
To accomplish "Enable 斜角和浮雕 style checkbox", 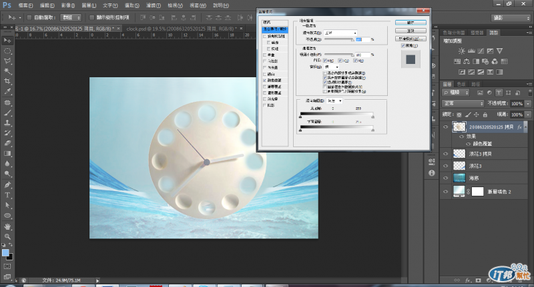I will pyautogui.click(x=264, y=36).
